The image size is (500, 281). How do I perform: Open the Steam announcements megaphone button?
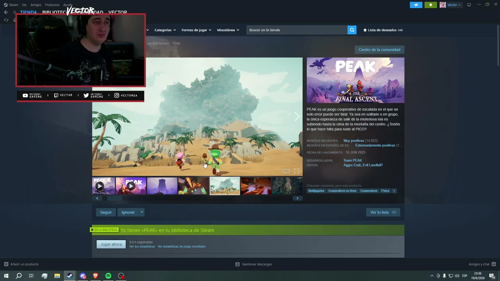point(416,5)
